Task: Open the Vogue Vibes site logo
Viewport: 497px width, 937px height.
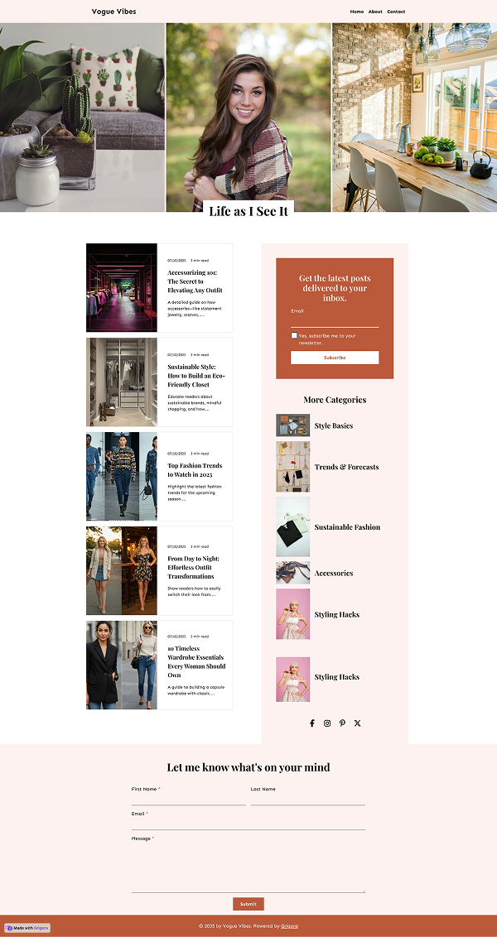Action: pos(113,12)
